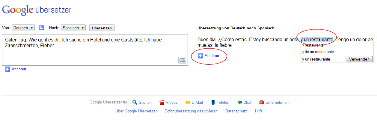Click the Google logo
Viewport: 377px width, 133px height.
[18, 10]
